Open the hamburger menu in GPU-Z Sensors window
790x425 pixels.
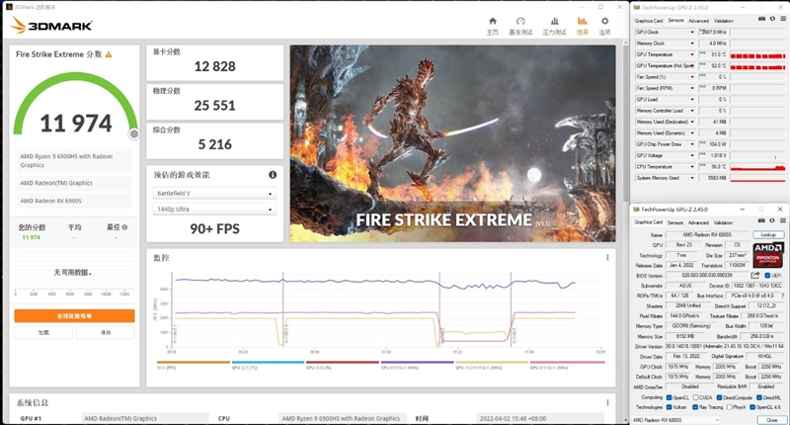click(x=783, y=19)
